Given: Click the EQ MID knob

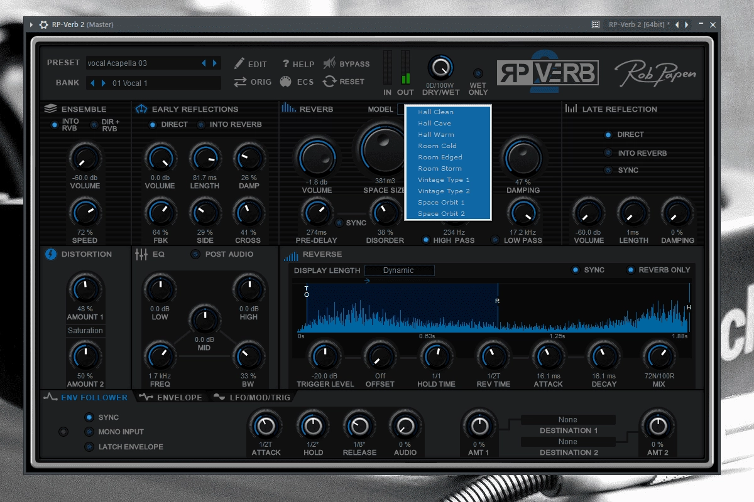Looking at the screenshot, I should click(x=204, y=320).
